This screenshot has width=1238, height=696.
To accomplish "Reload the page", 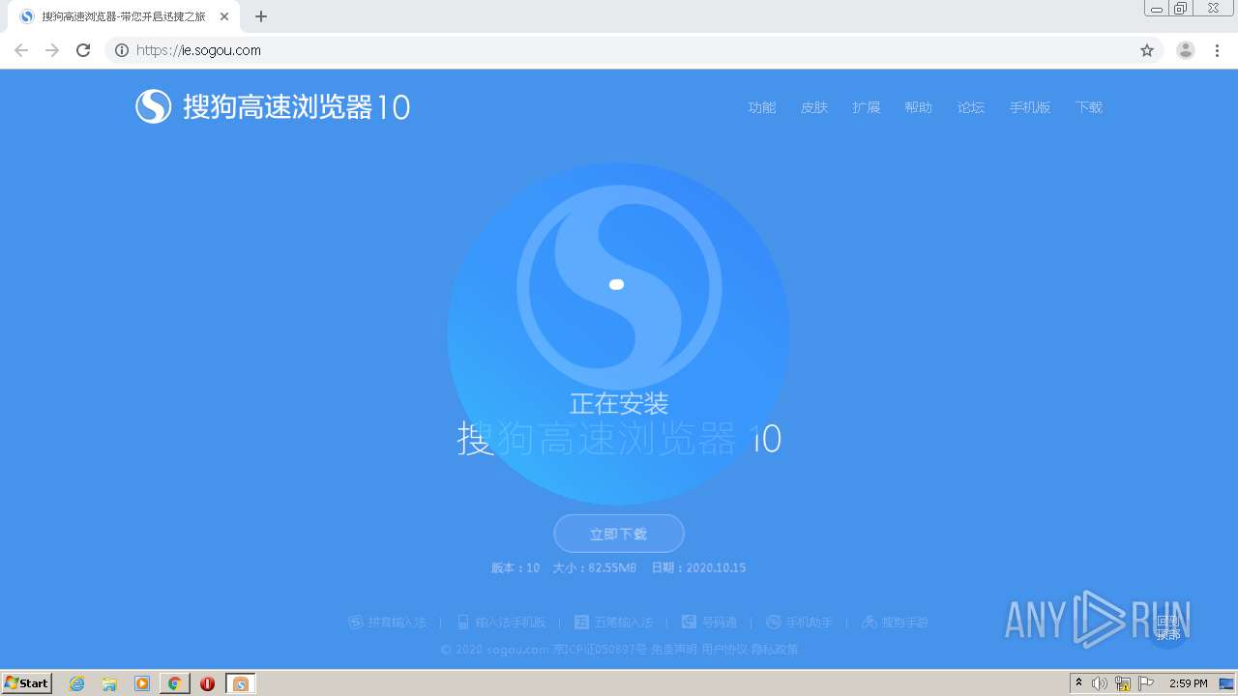I will pyautogui.click(x=83, y=50).
